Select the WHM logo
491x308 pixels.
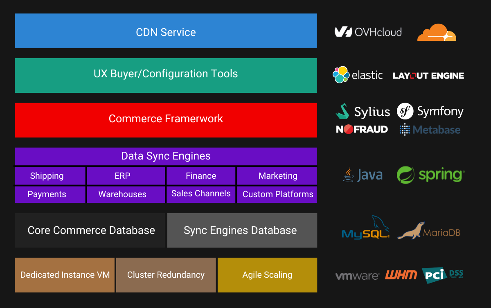click(401, 275)
